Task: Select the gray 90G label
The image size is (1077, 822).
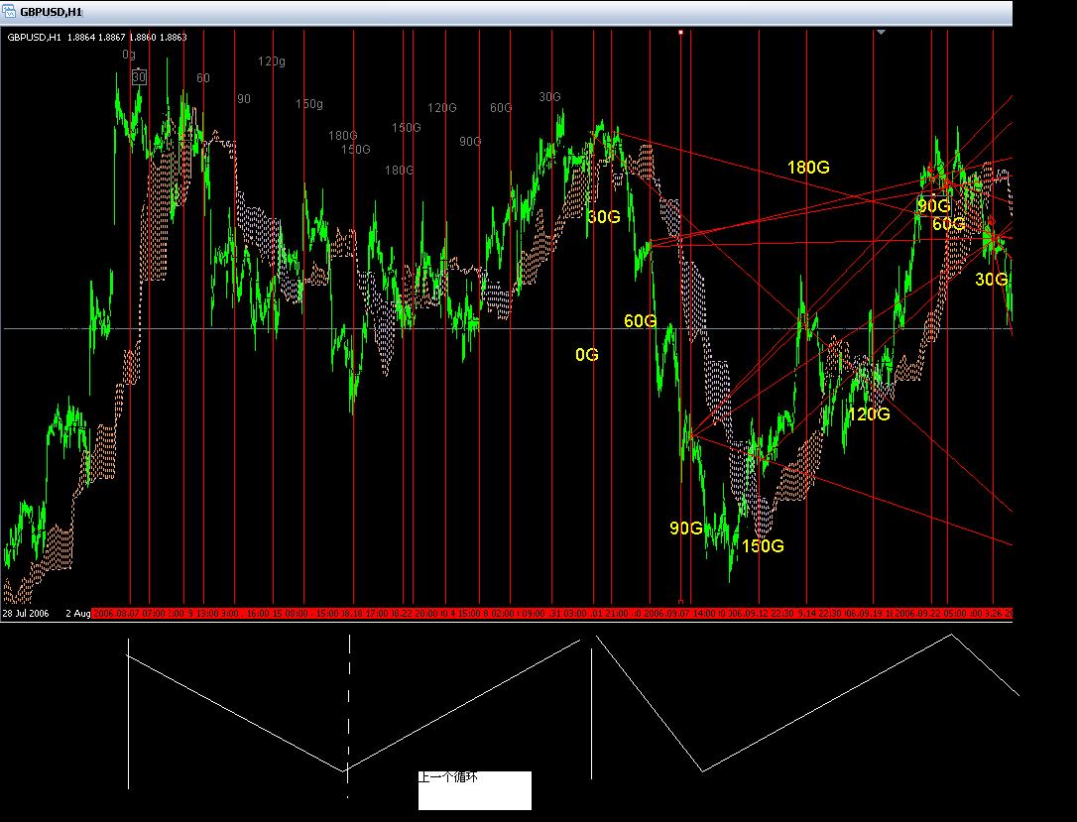Action: 470,142
